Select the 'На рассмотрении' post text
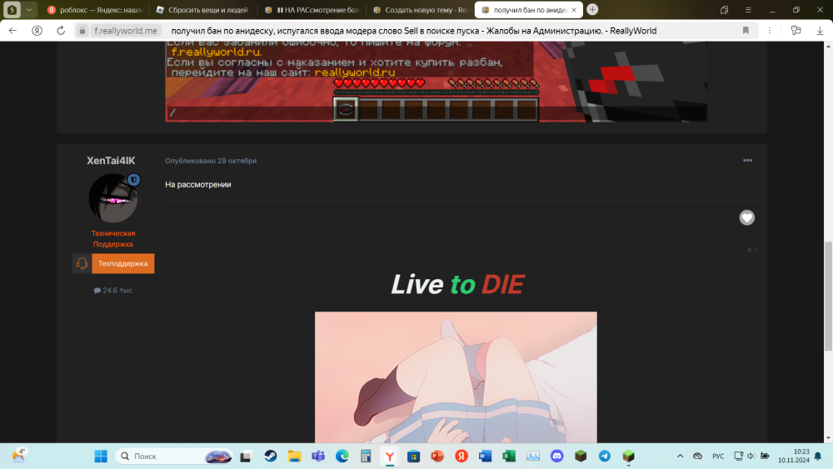Image resolution: width=833 pixels, height=469 pixels. click(197, 184)
